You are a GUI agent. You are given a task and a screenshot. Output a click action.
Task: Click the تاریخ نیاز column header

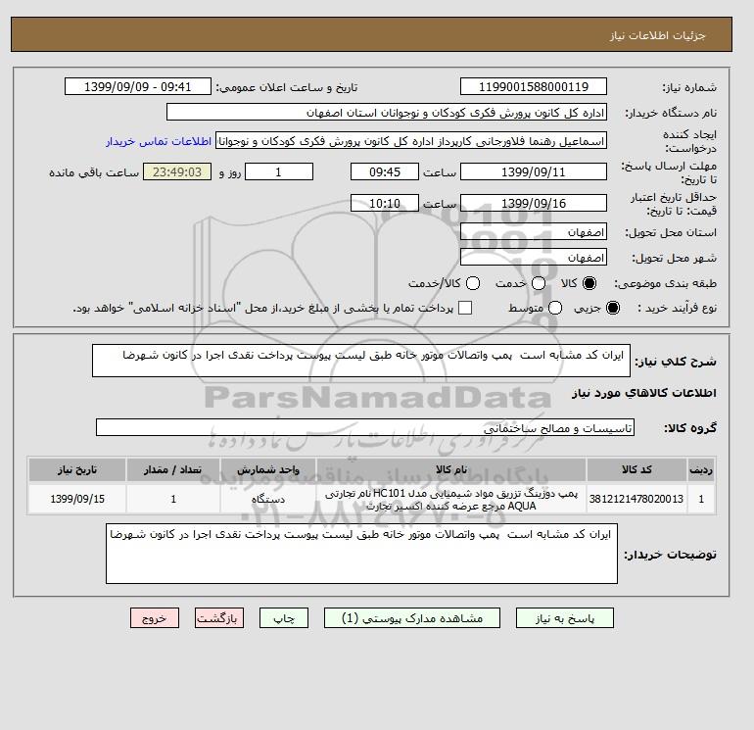point(77,469)
